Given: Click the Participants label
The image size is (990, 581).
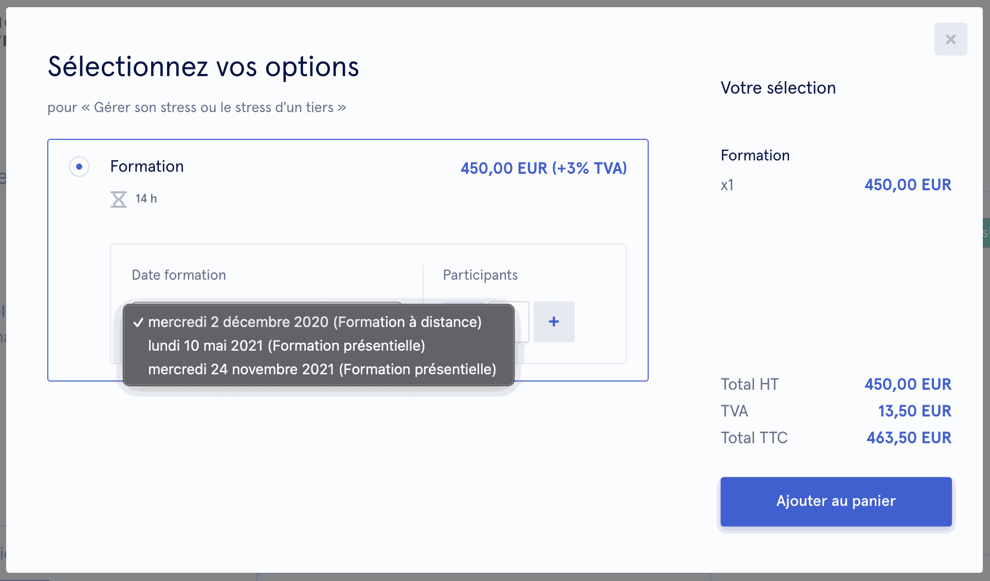Looking at the screenshot, I should (x=480, y=275).
